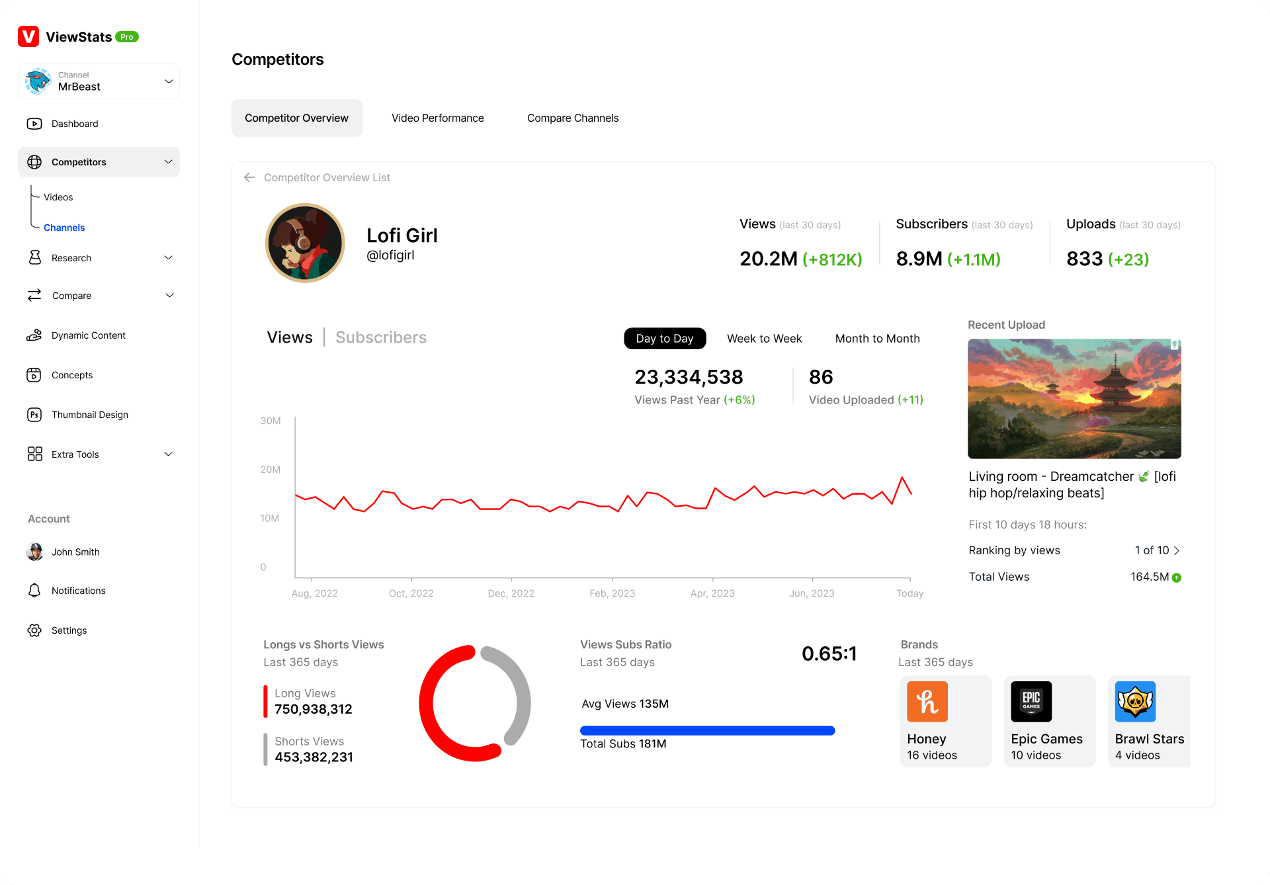Click the back arrow to overview list
The height and width of the screenshot is (885, 1270).
(x=249, y=177)
